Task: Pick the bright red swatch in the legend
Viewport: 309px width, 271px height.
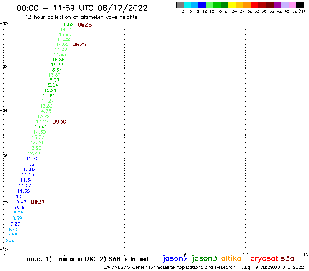Action: click(x=255, y=5)
